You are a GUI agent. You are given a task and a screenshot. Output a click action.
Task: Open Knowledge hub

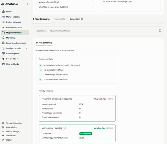pyautogui.click(x=15, y=54)
